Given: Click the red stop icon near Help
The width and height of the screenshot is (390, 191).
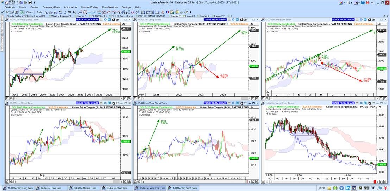Looking at the screenshot, I should tap(367, 2).
